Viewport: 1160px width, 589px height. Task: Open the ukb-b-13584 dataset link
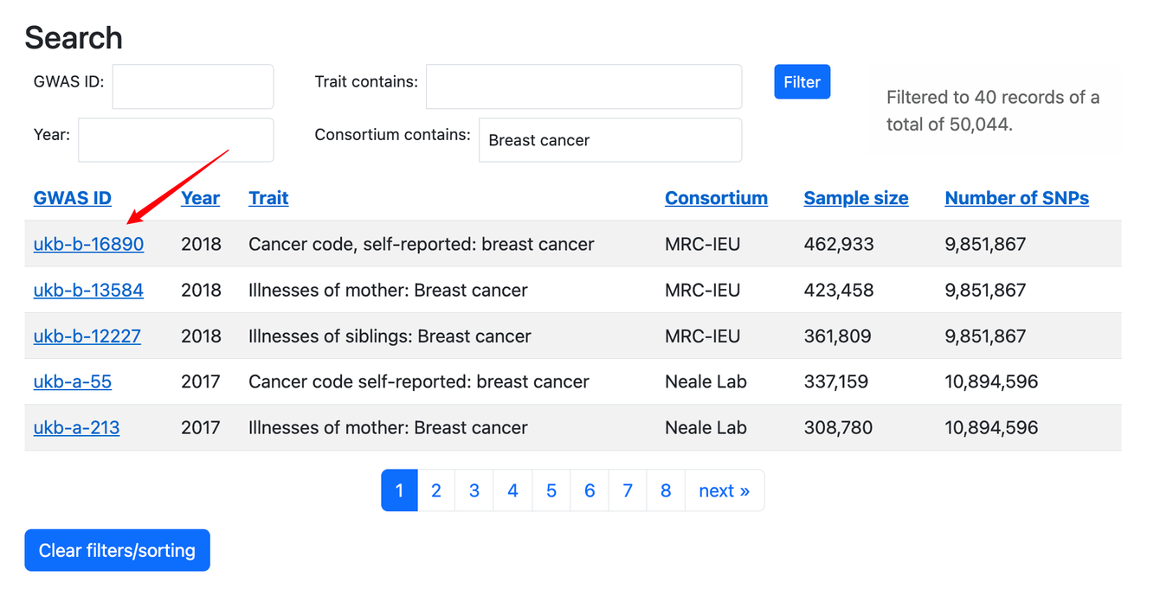click(x=88, y=290)
